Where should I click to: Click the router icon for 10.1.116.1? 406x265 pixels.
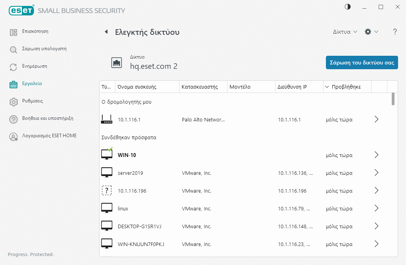[x=107, y=119]
